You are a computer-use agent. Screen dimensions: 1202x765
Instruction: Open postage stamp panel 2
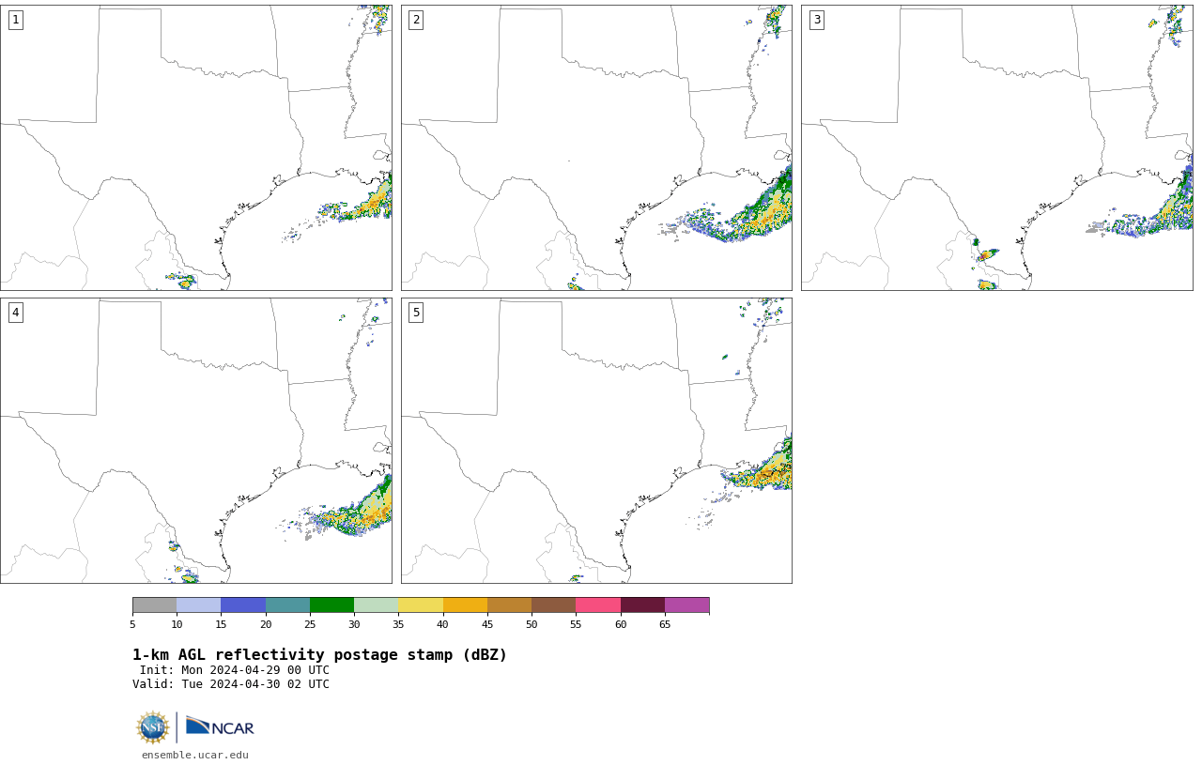pos(596,147)
